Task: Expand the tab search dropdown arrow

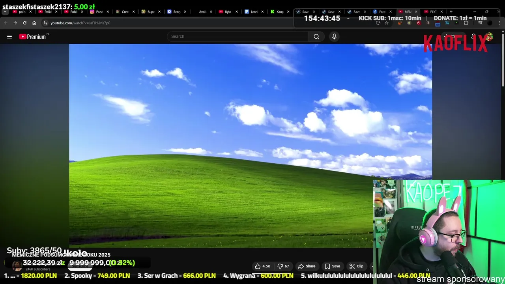Action: click(5, 12)
